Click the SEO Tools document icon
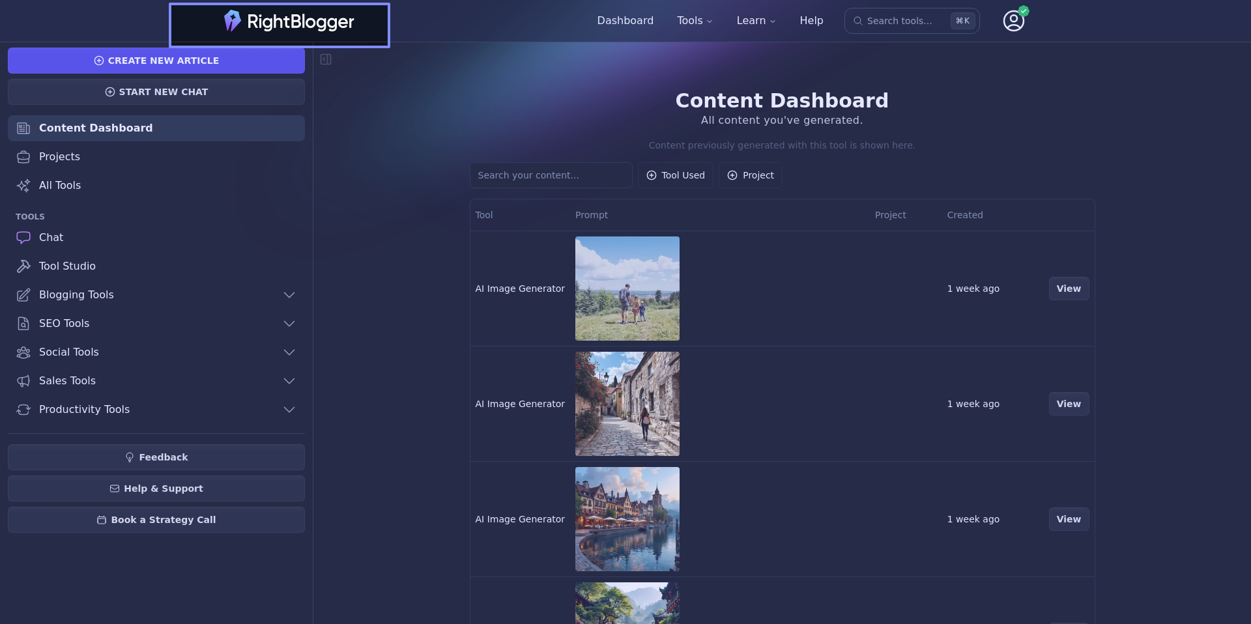The height and width of the screenshot is (624, 1251). tap(23, 324)
